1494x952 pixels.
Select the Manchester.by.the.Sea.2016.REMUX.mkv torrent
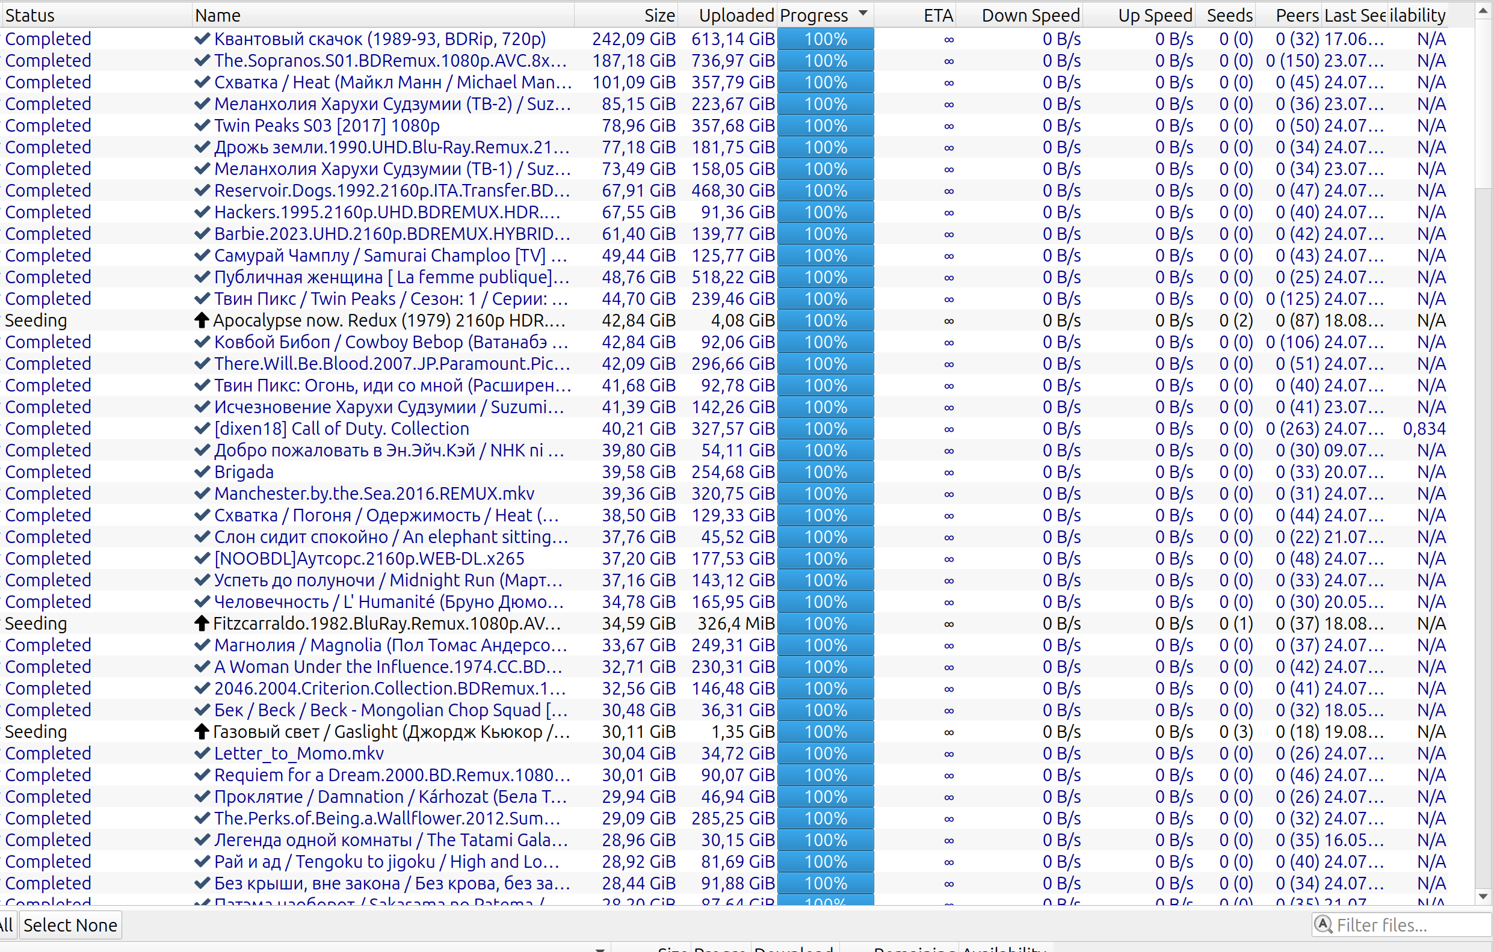click(374, 493)
